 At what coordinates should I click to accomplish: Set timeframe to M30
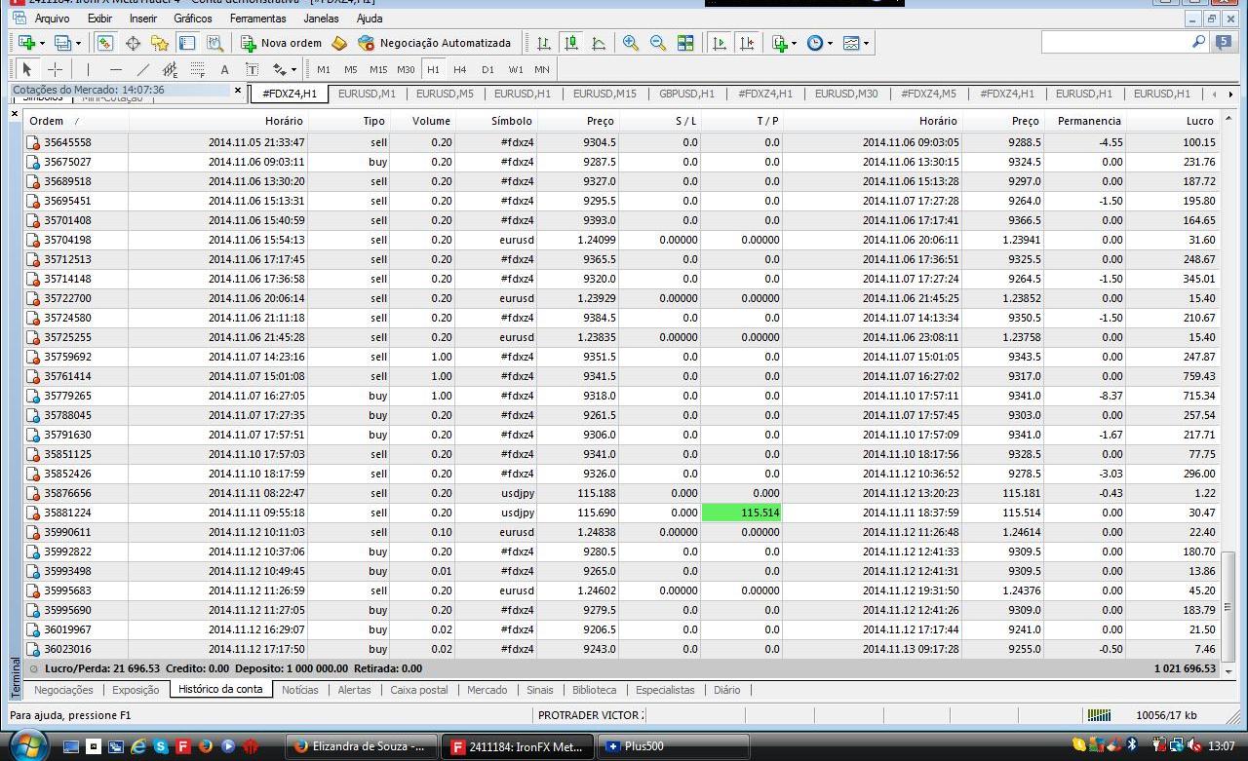click(x=406, y=69)
